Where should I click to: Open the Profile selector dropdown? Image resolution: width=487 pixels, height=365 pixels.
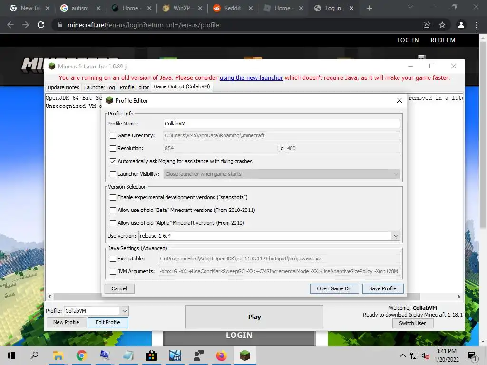124,311
